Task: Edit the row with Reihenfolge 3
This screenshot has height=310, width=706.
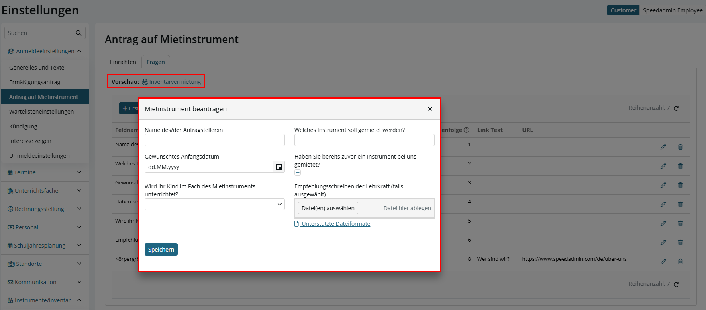Action: [663, 185]
